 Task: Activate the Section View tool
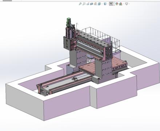coord(92,4)
